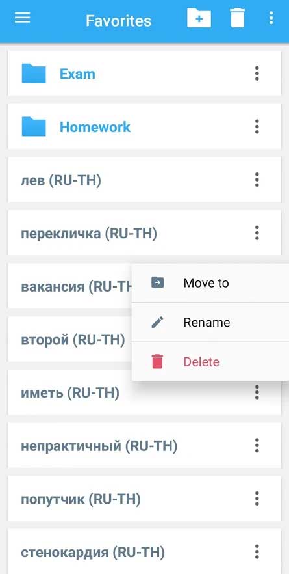Choose Delete from context menu
The image size is (289, 574).
tap(210, 362)
